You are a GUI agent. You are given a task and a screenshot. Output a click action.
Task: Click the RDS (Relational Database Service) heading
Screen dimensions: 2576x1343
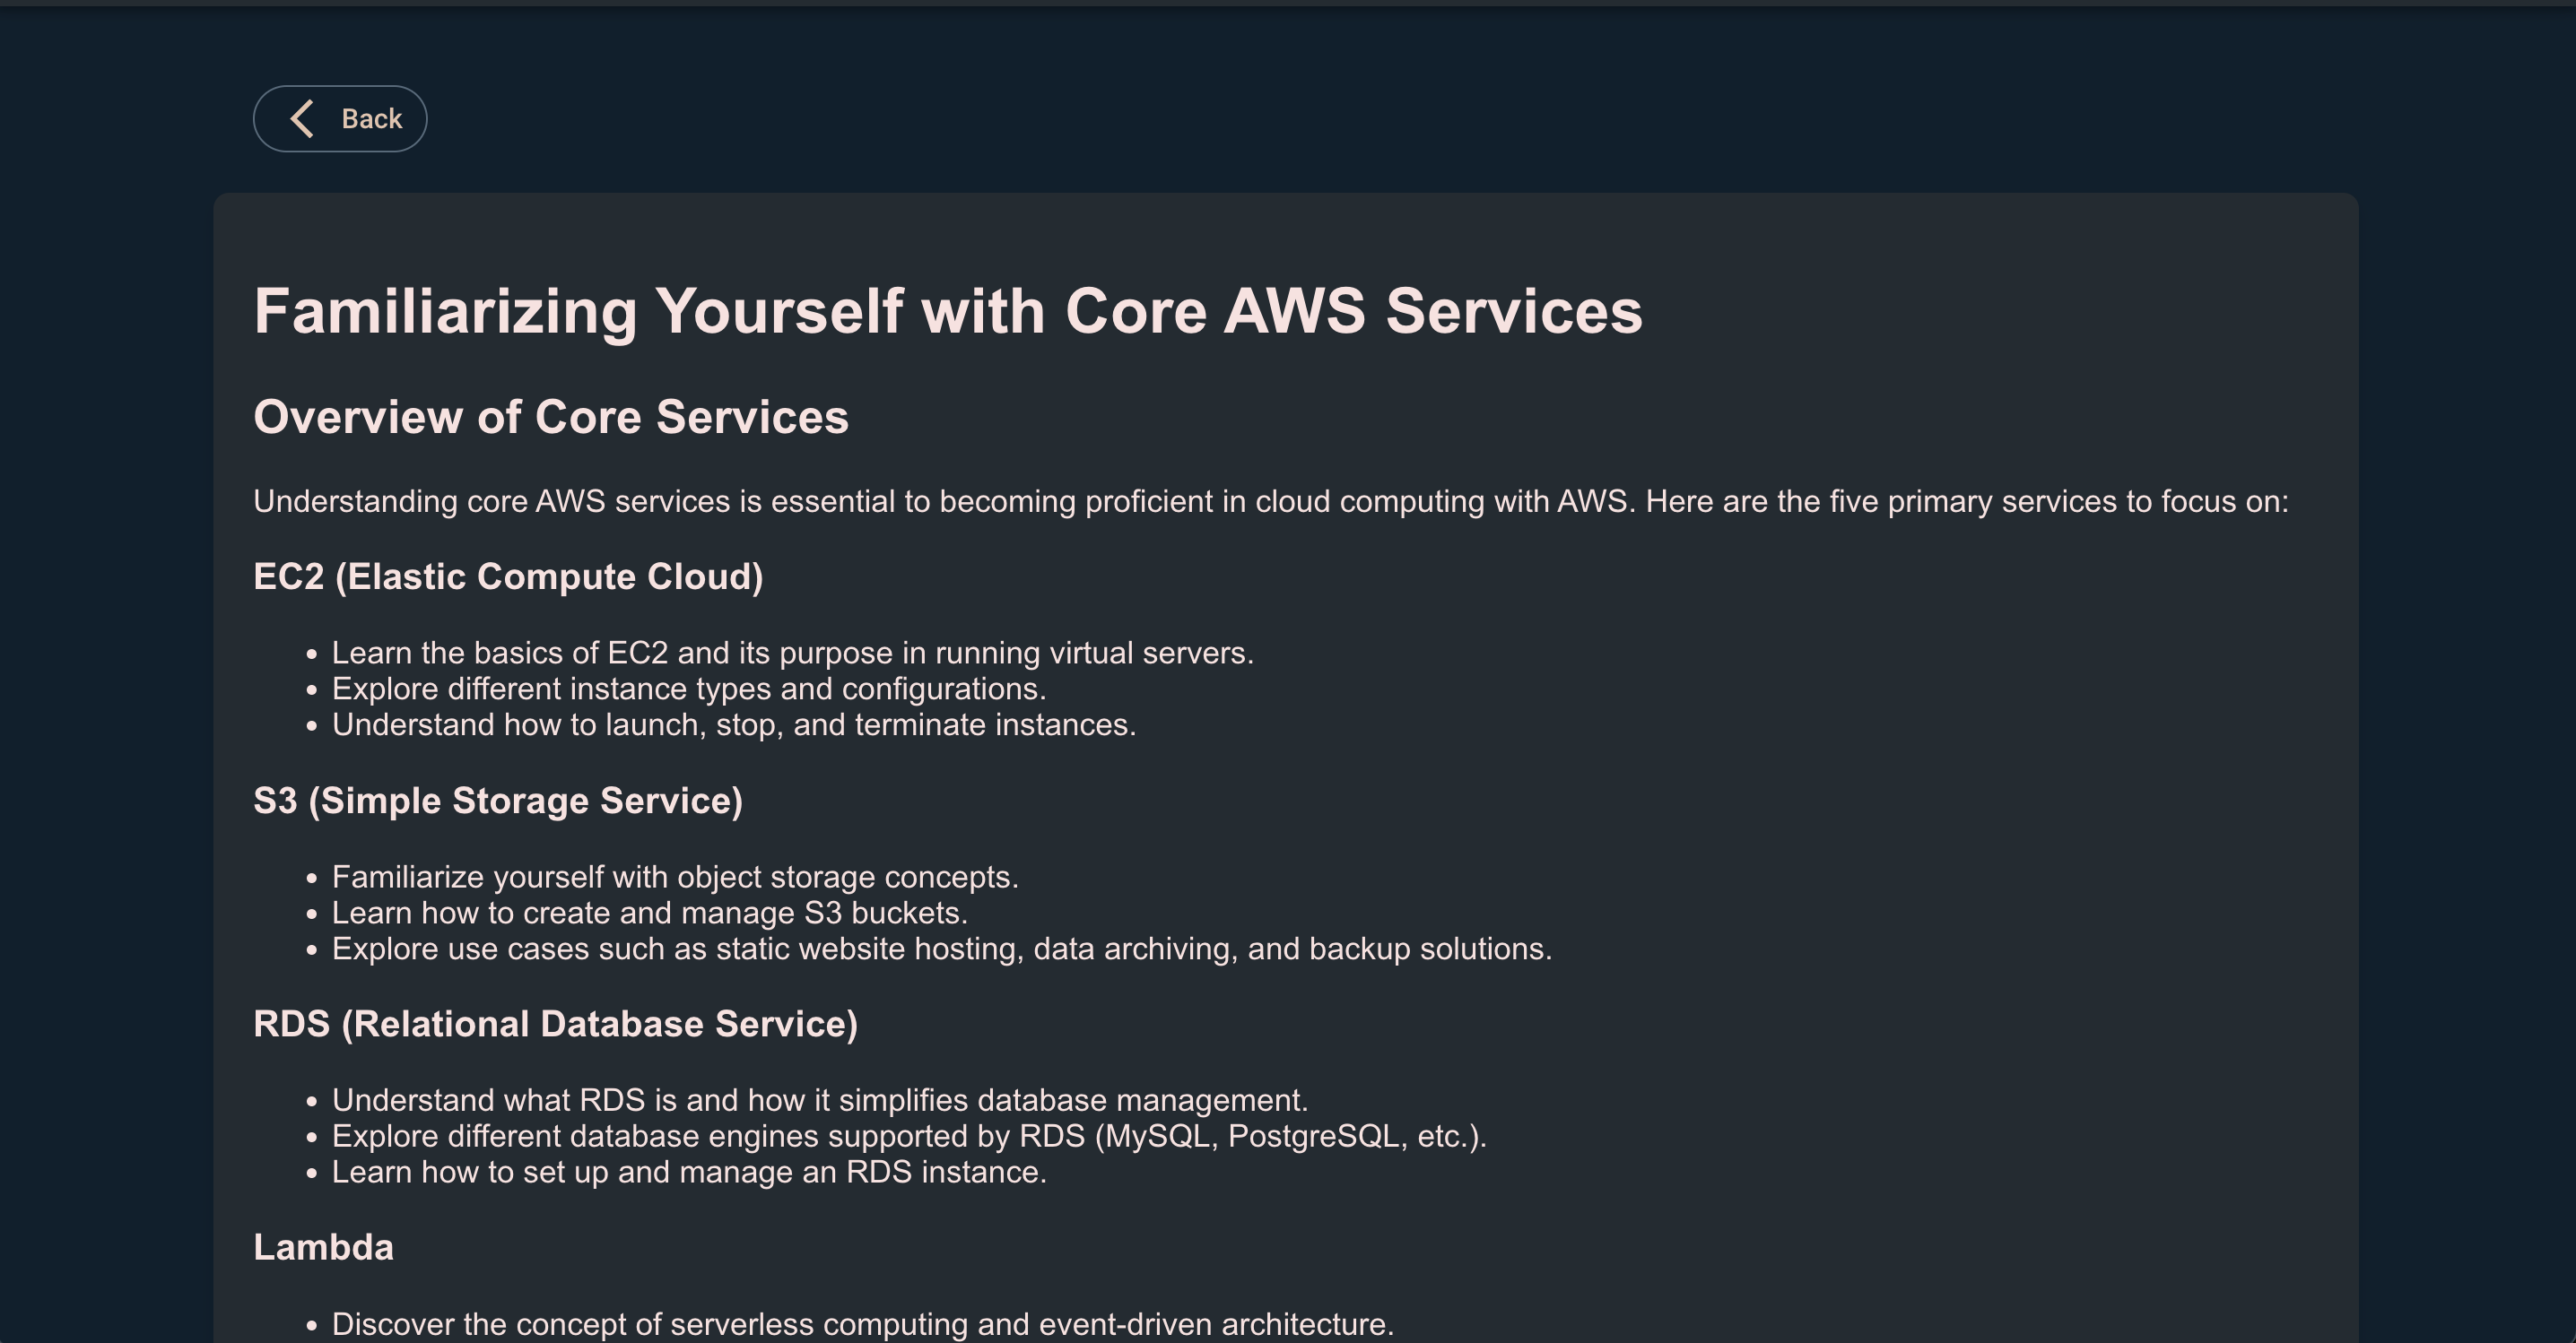coord(555,1024)
